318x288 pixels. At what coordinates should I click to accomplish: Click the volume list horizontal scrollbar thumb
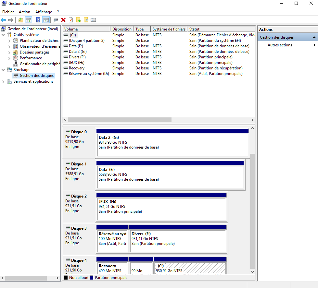120,120
